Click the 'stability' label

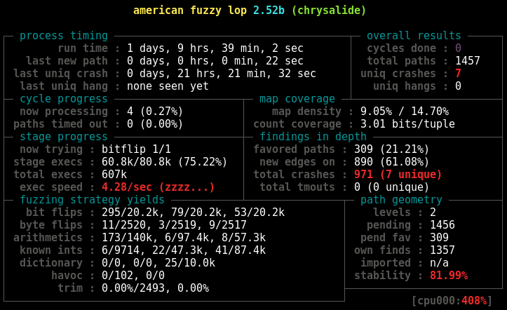point(382,275)
